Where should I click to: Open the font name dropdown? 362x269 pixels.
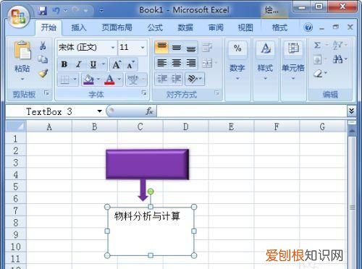[113, 48]
